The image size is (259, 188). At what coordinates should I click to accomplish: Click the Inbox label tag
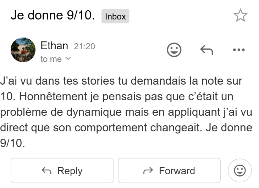click(115, 17)
